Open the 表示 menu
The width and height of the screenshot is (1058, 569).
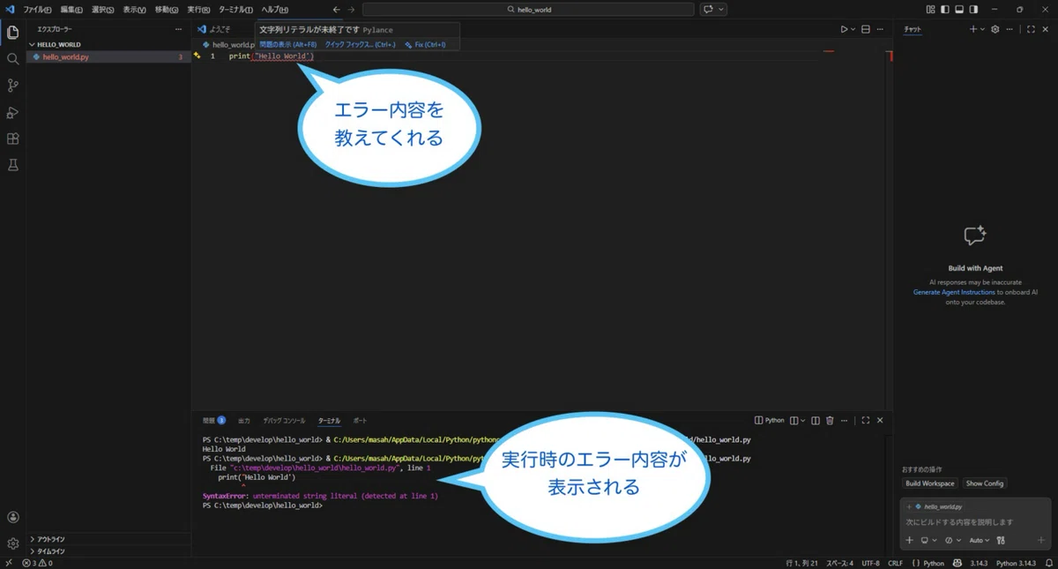click(134, 9)
